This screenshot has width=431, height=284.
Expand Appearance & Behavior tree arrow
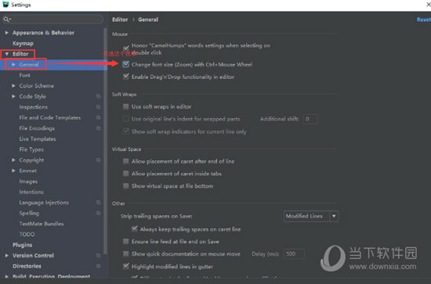(6, 33)
